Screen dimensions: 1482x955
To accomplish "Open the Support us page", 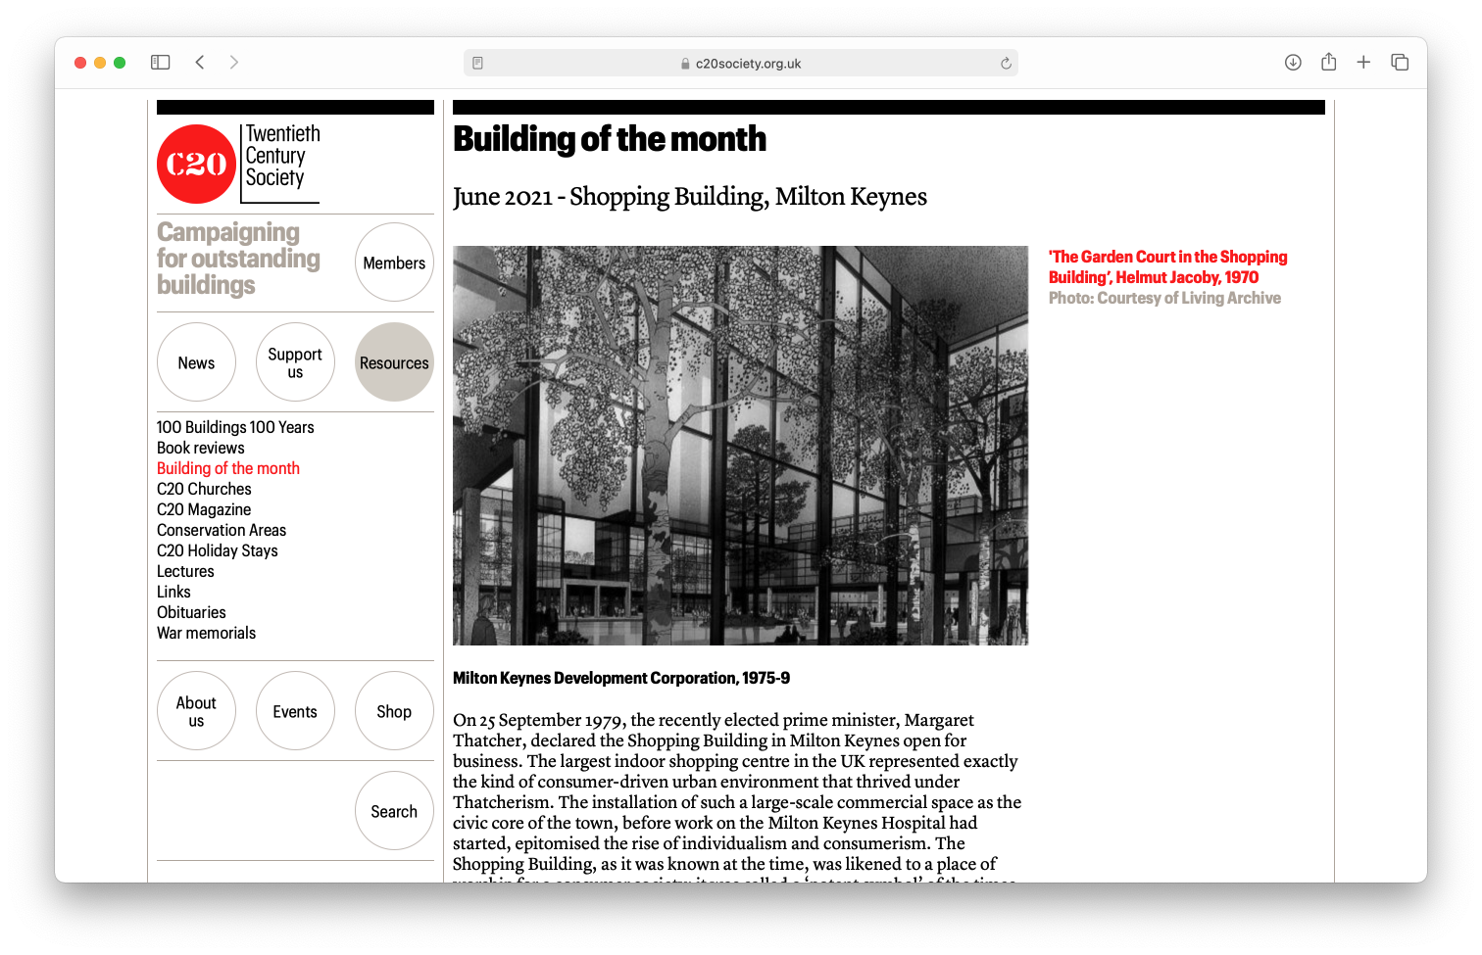I will click(x=295, y=362).
